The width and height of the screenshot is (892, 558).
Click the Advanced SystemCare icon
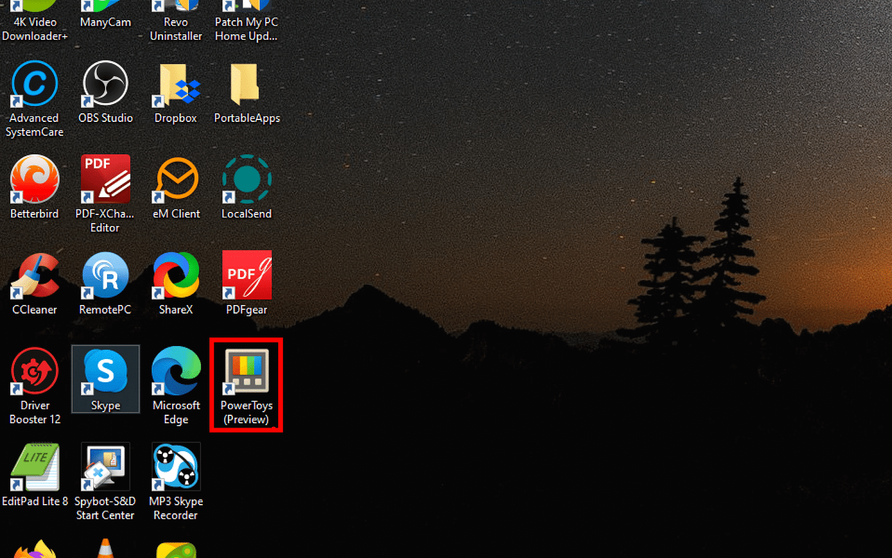point(34,98)
